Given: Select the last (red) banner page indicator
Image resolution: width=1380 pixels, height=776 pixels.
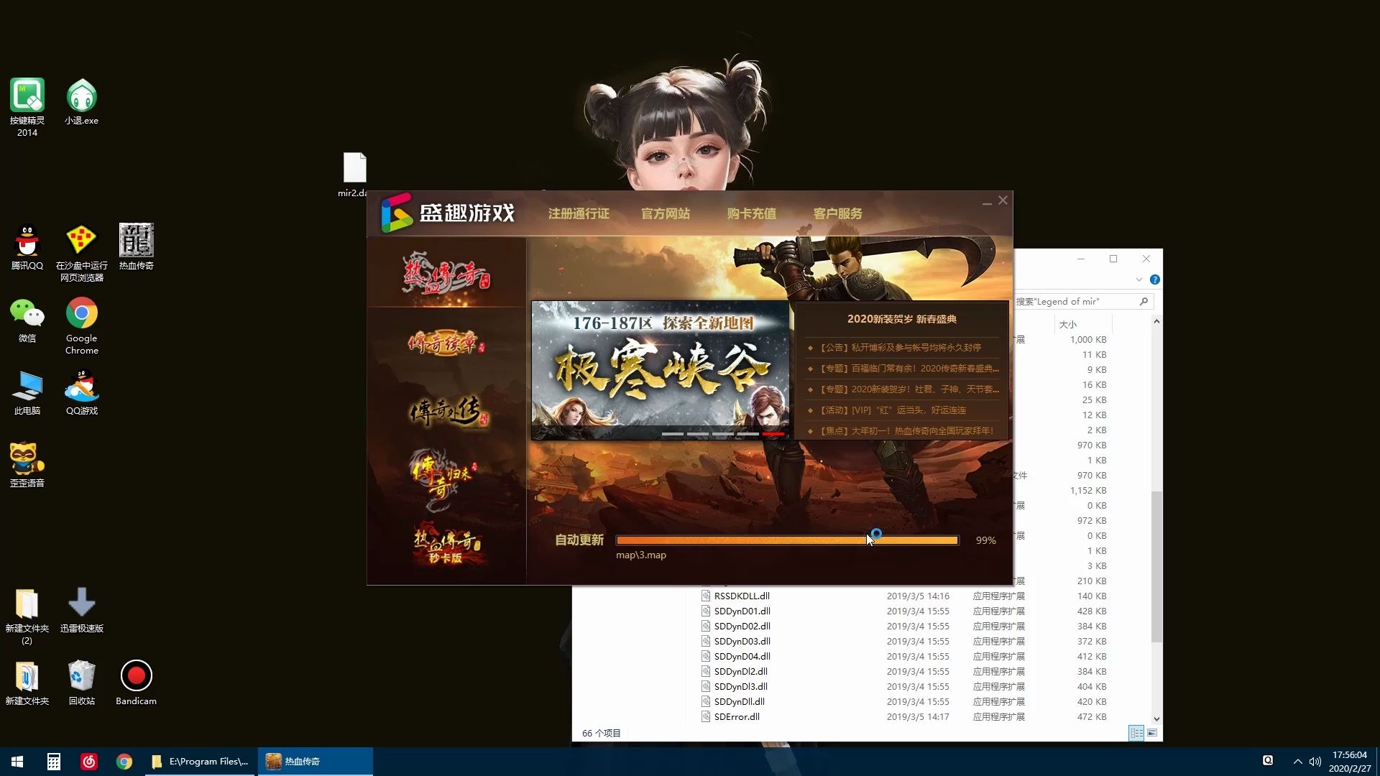Looking at the screenshot, I should pos(773,434).
